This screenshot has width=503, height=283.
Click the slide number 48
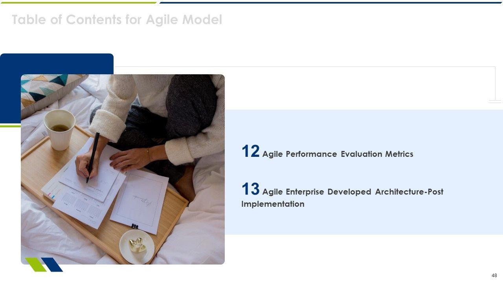tap(494, 276)
